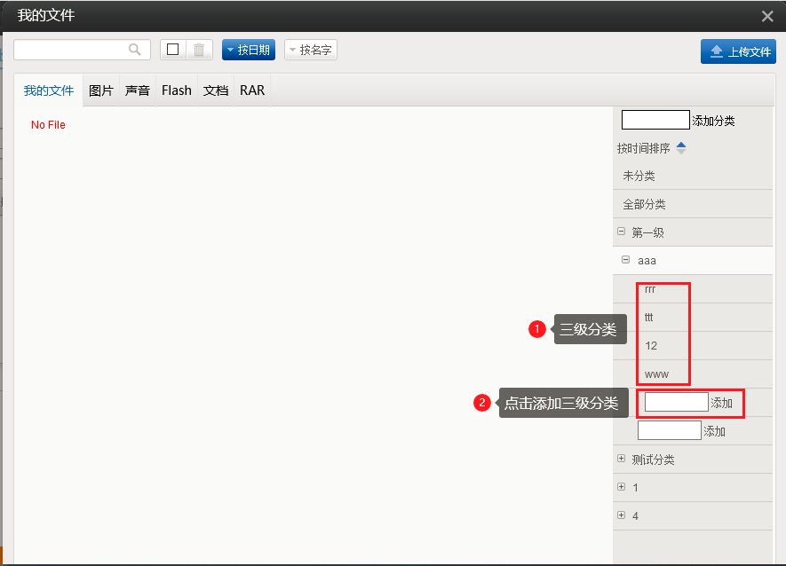Switch to the 图片 tab
Screen dimensions: 786x566
click(101, 90)
